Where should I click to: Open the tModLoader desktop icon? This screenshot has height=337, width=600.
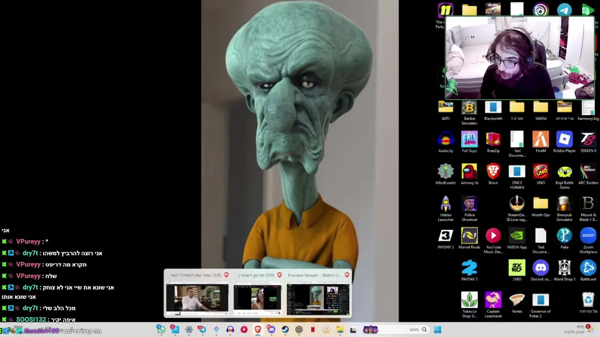click(x=445, y=175)
